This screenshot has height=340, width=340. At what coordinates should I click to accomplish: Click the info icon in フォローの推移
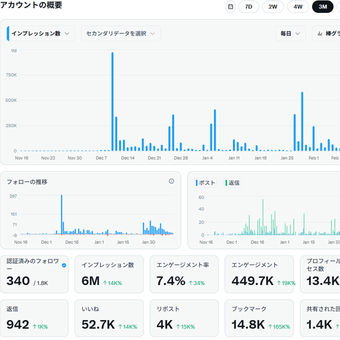pos(171,181)
